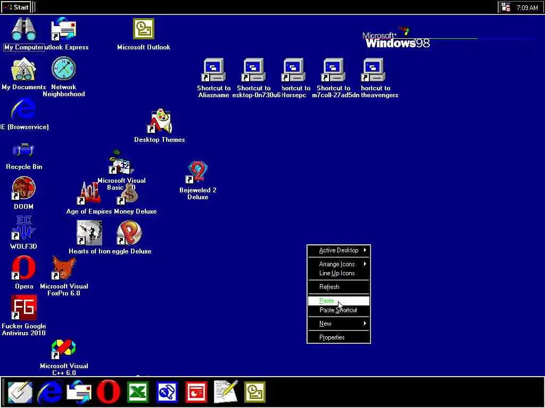The image size is (545, 408).
Task: Select the IE (Browservice) desktop icon
Action: (x=23, y=109)
